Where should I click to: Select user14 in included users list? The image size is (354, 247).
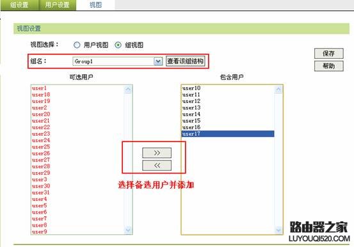[x=228, y=115]
